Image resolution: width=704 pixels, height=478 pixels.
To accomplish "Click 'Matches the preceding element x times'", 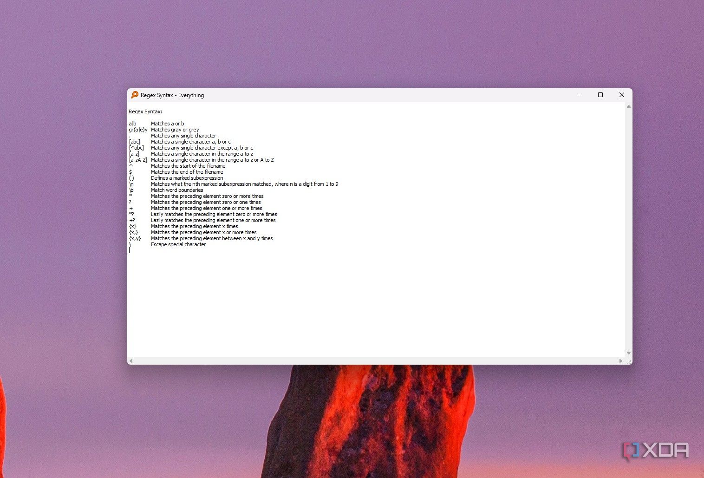I will (x=195, y=226).
